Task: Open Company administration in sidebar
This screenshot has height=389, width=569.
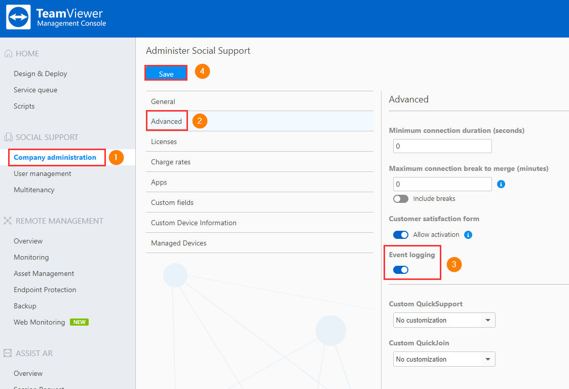Action: 55,157
